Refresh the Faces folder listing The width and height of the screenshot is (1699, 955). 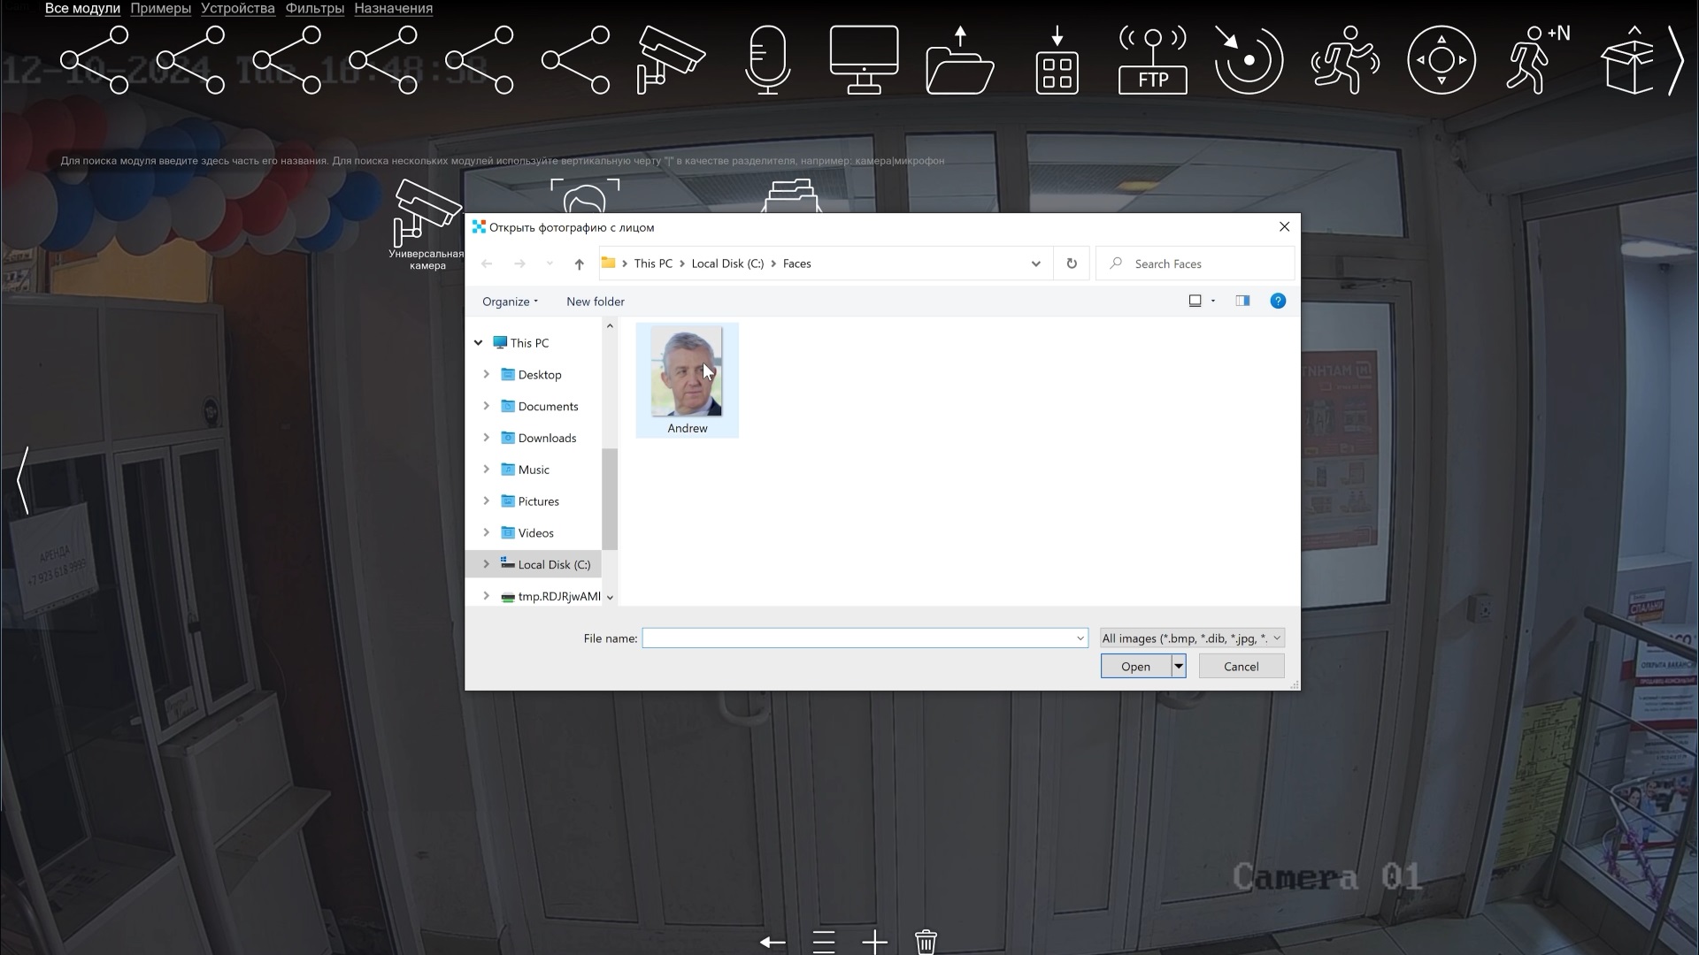1072,264
